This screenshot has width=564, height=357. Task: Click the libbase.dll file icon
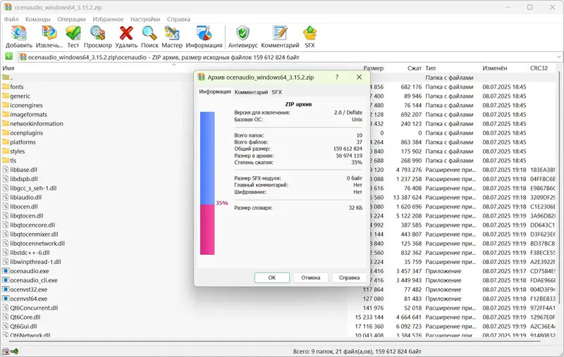click(x=6, y=170)
